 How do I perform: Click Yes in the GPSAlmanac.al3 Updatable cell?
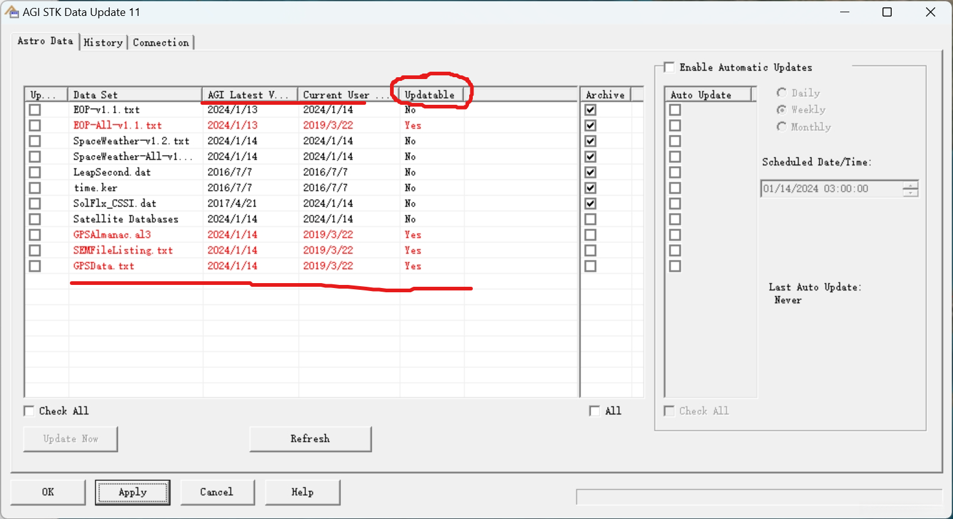413,235
